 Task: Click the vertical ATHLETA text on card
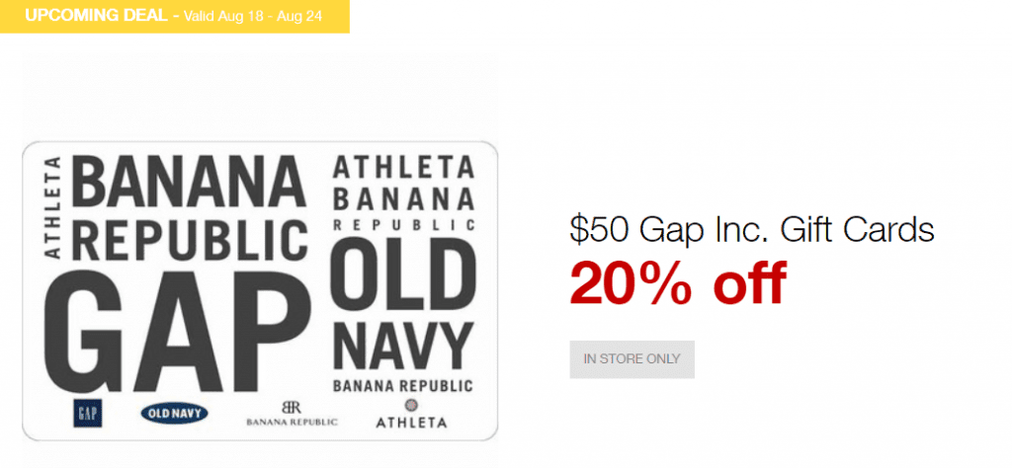tap(53, 207)
